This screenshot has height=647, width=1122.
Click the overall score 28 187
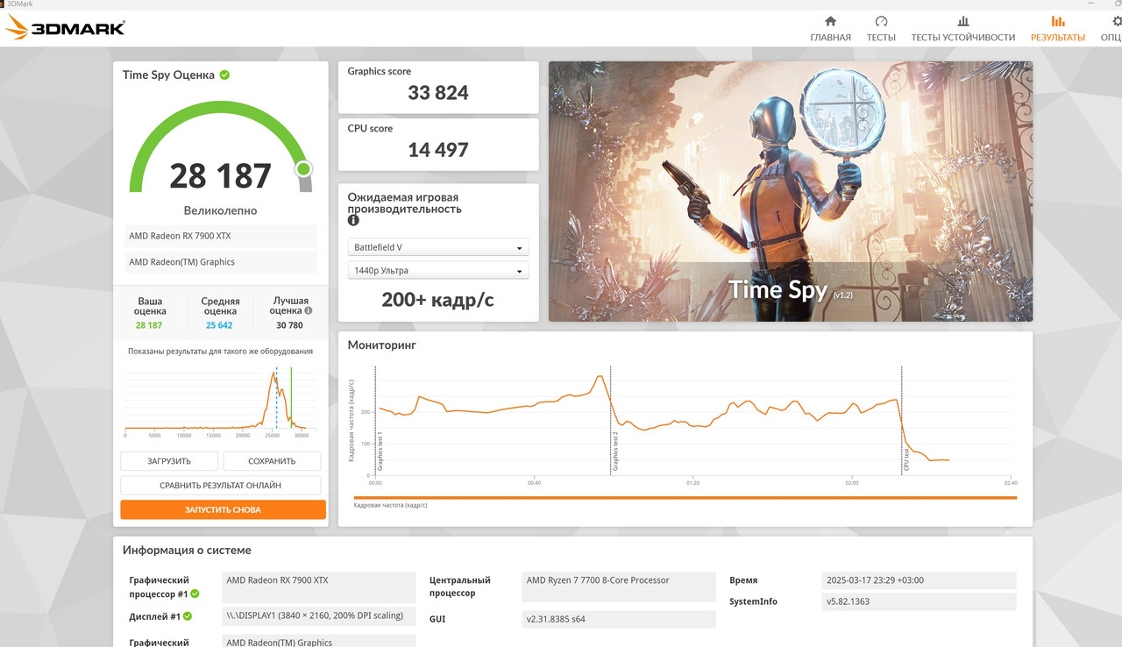click(220, 176)
